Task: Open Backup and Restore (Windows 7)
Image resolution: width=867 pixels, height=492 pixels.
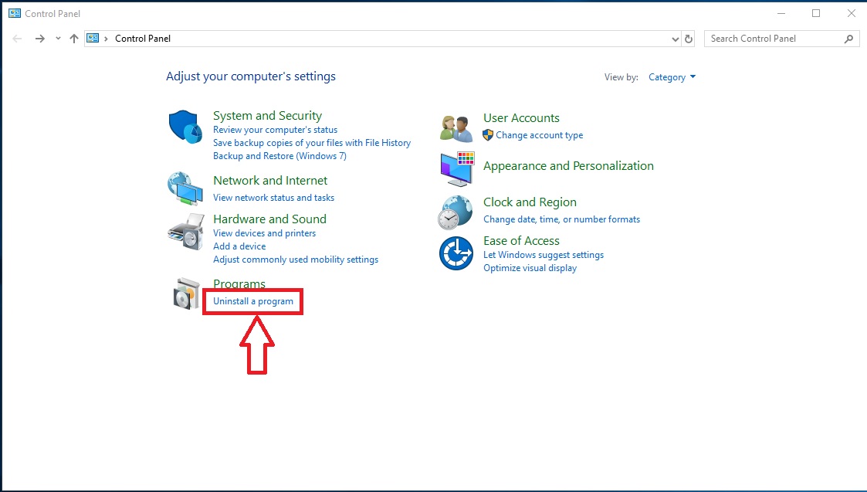Action: (x=279, y=156)
